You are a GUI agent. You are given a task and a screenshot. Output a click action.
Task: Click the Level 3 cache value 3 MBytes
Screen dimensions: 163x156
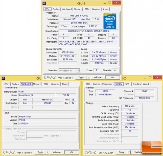[99, 63]
